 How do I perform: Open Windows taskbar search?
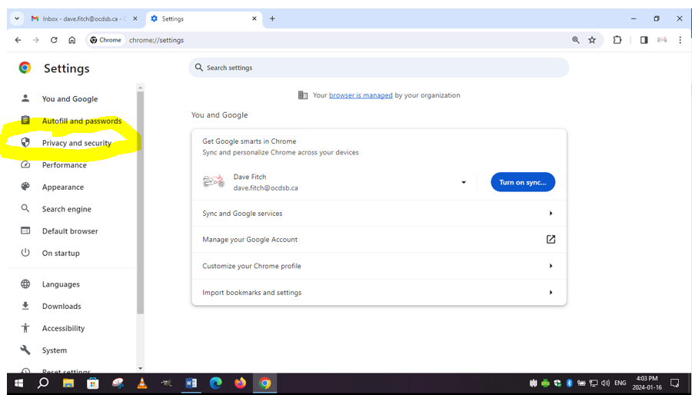pyautogui.click(x=43, y=383)
